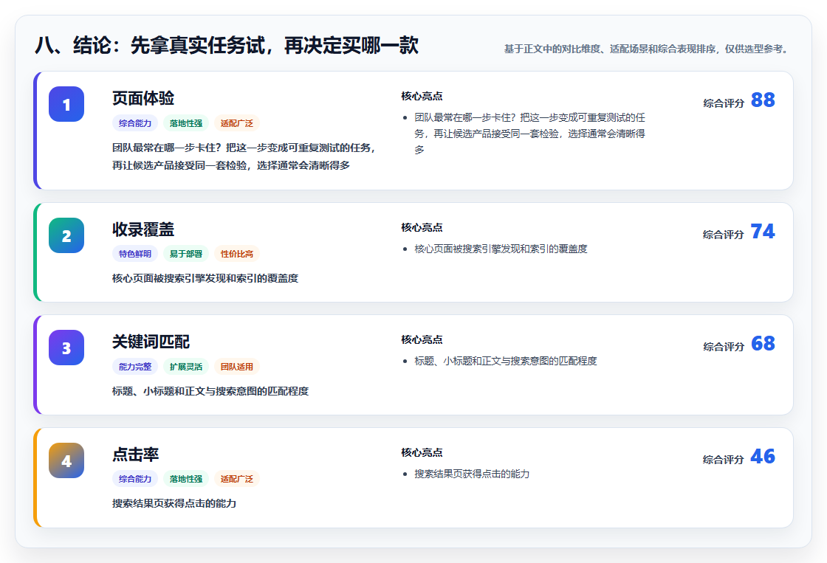This screenshot has height=563, width=827.
Task: Click the 页面体验 description starting 团队最常在哪一步卡住
Action: 244,156
